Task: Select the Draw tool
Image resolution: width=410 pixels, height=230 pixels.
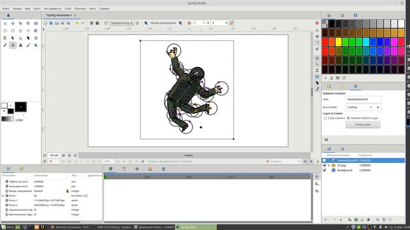Action: click(x=13, y=38)
